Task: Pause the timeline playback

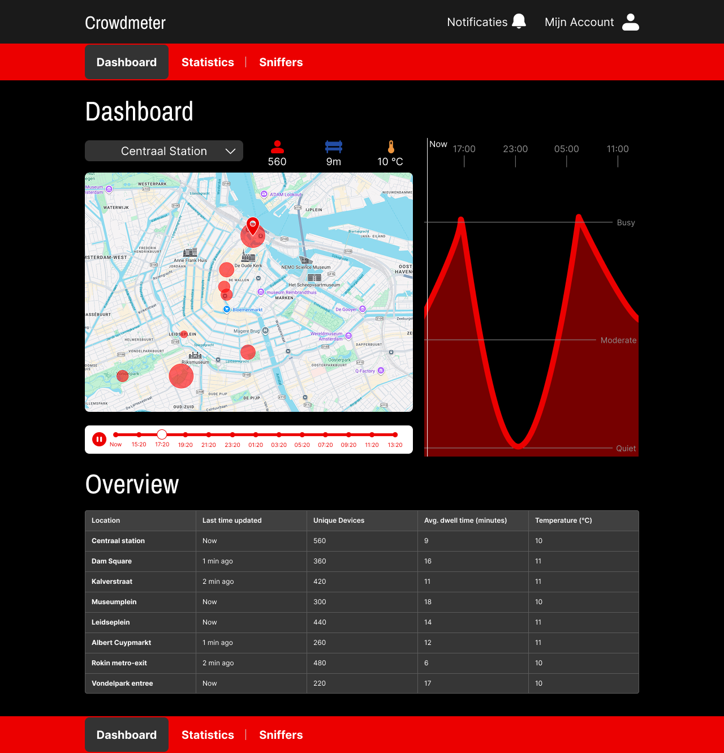Action: 99,439
